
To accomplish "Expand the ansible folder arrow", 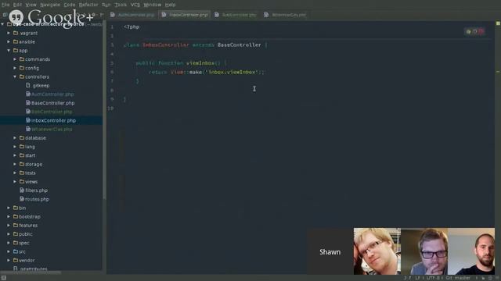I will tap(9, 41).
